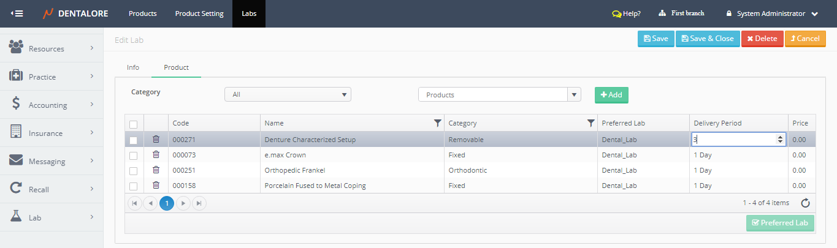Click trash icon for e.max Crown row

(156, 155)
